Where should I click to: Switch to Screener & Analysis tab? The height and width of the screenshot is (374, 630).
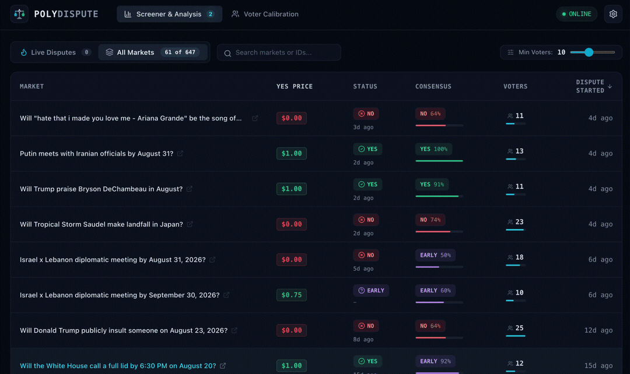point(169,14)
